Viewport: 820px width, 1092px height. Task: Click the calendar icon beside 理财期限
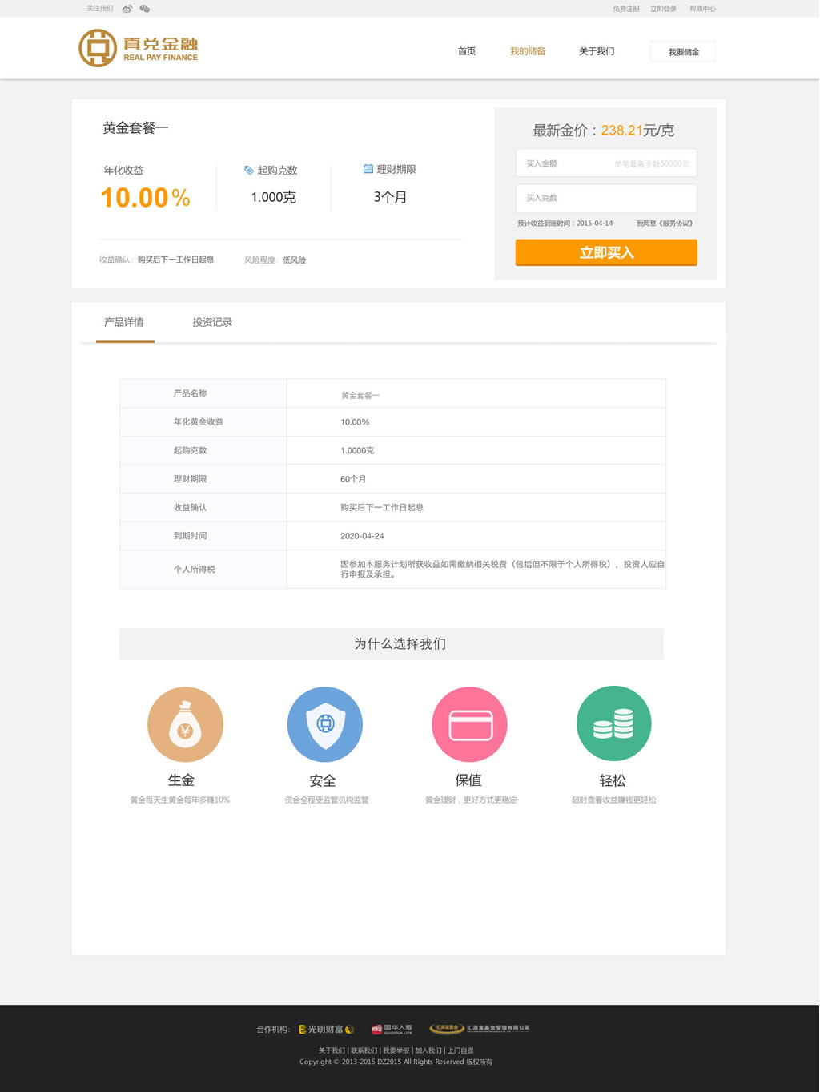point(368,169)
